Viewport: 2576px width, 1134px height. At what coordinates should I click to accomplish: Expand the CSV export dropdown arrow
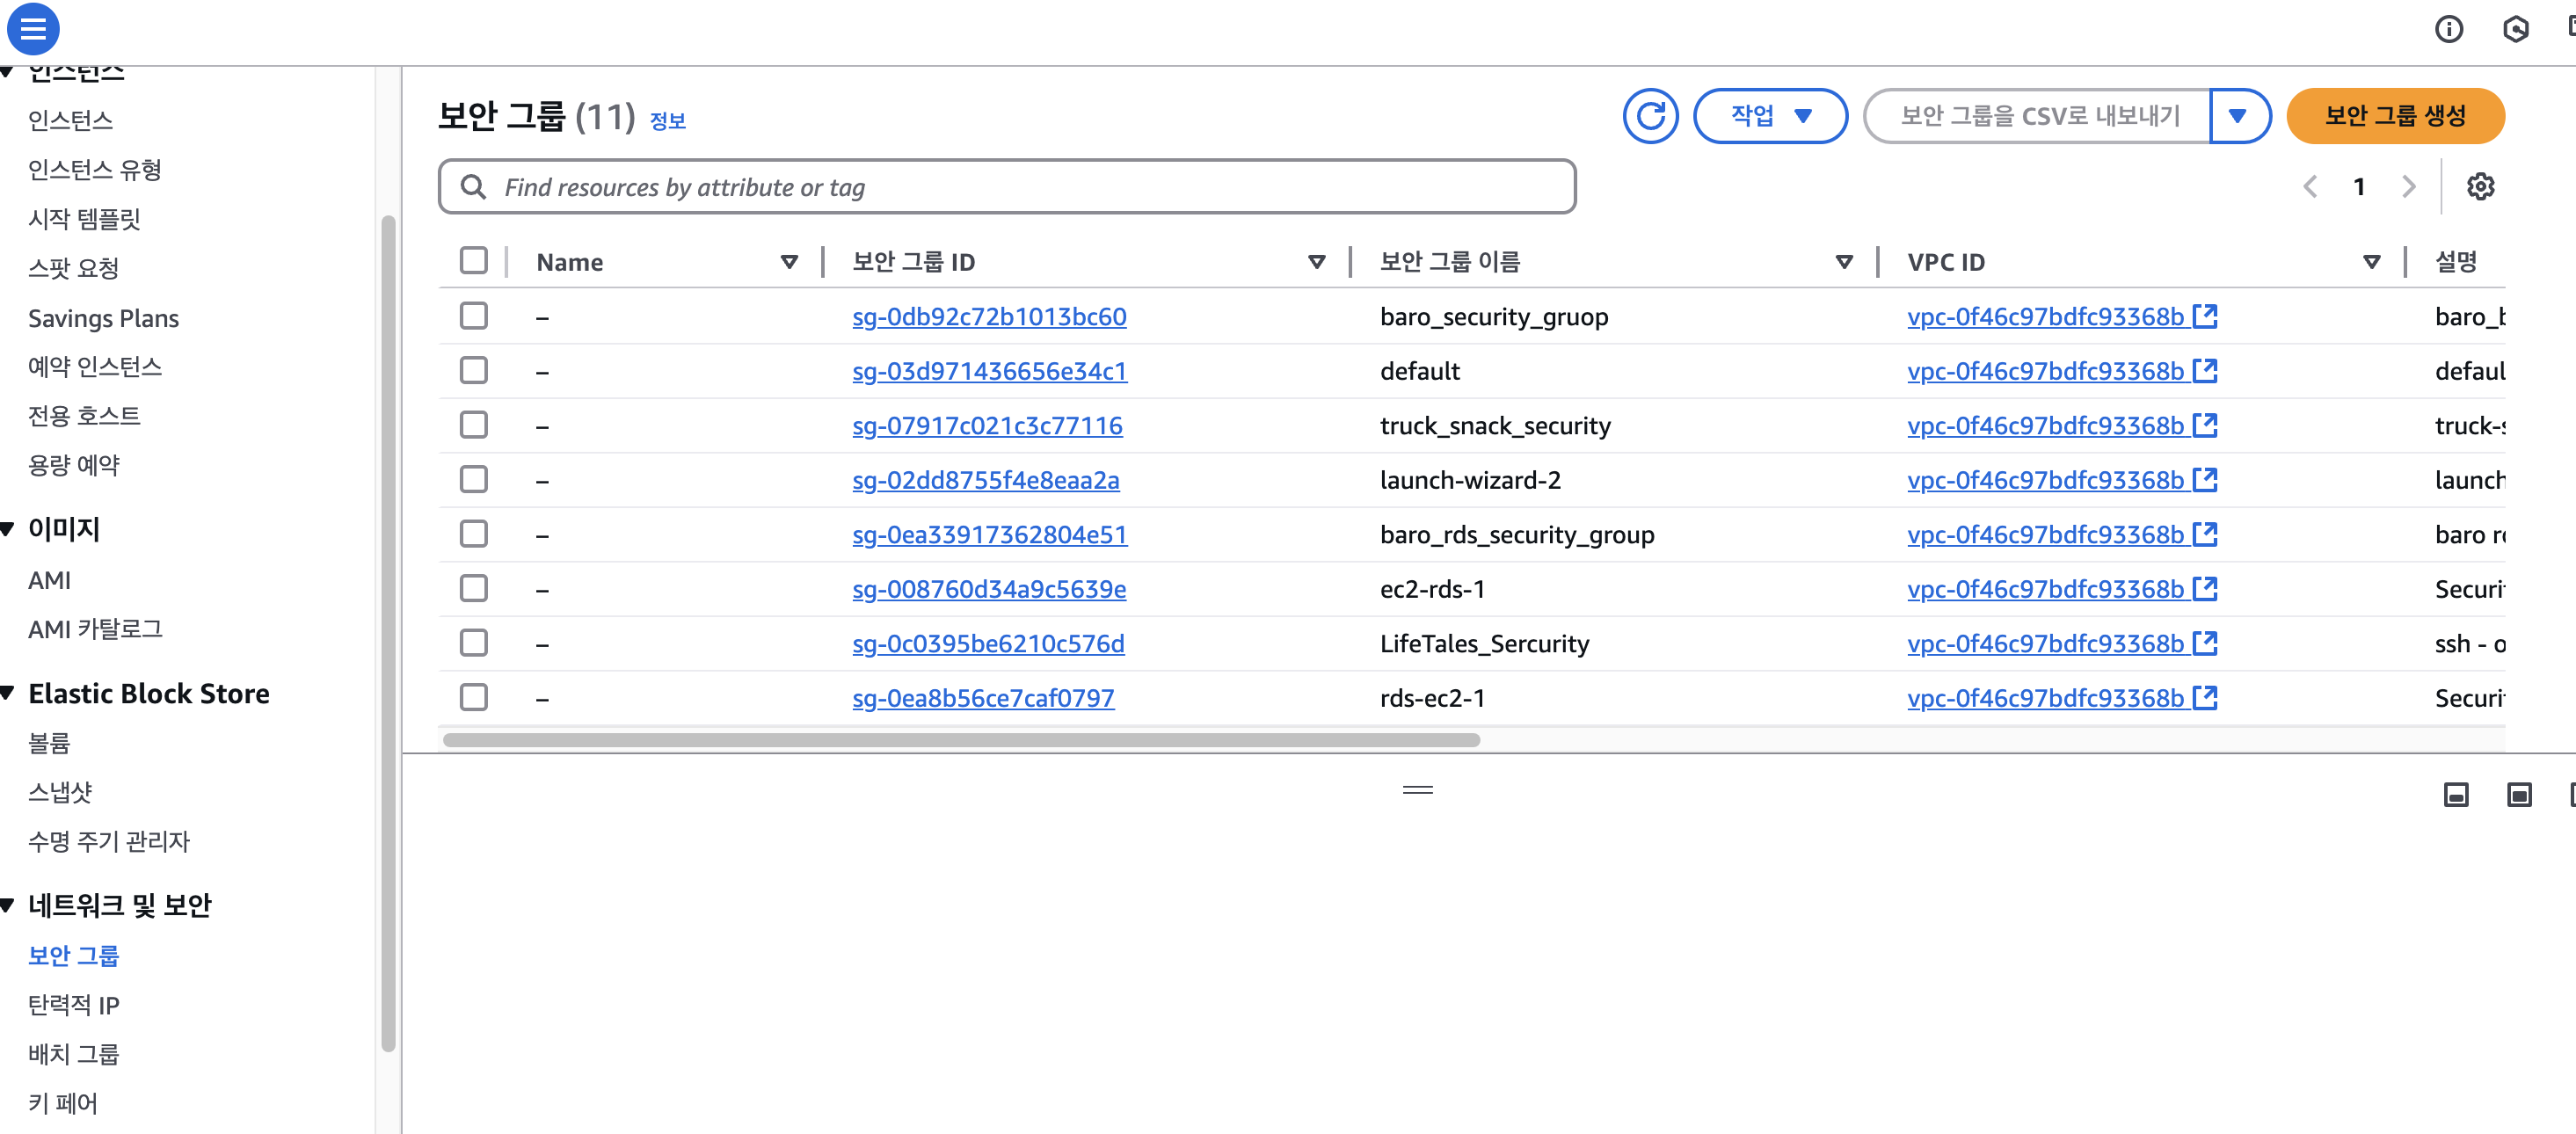click(2238, 116)
